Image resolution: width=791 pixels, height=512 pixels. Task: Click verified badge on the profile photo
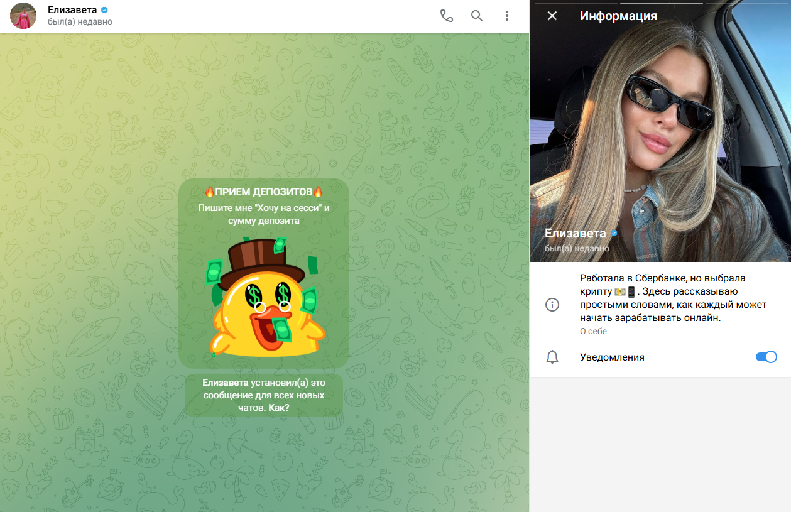tap(614, 234)
